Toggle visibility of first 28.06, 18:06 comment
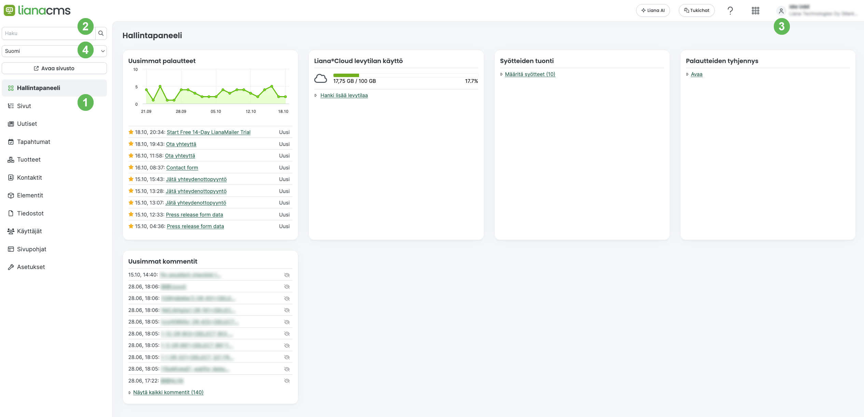This screenshot has height=417, width=864. tap(287, 287)
